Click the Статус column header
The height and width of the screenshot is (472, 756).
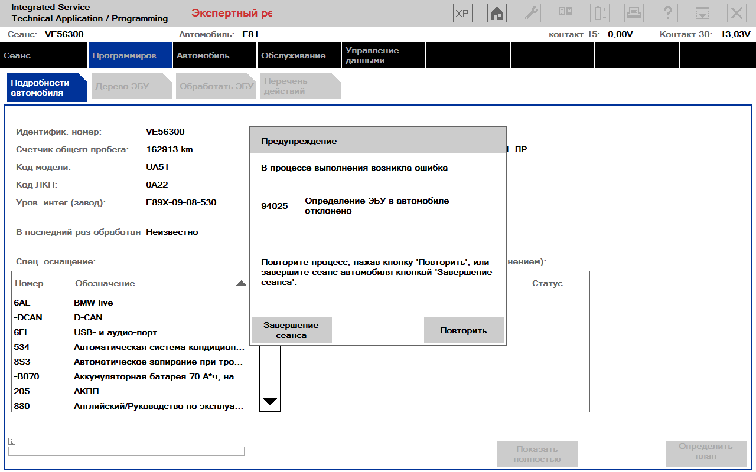548,283
